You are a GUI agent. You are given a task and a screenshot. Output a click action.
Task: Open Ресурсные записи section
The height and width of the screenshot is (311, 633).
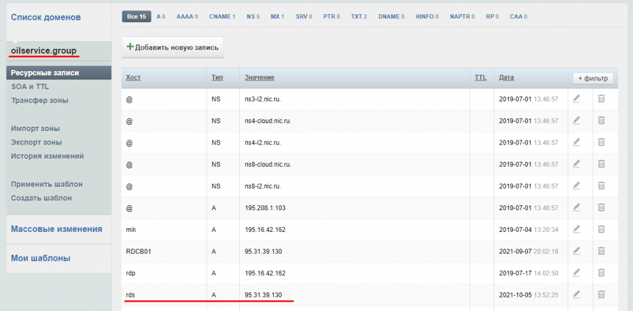point(59,73)
